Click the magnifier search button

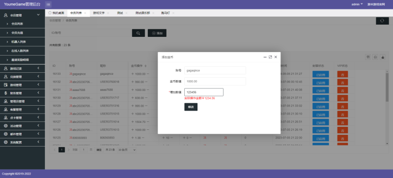[x=139, y=33]
